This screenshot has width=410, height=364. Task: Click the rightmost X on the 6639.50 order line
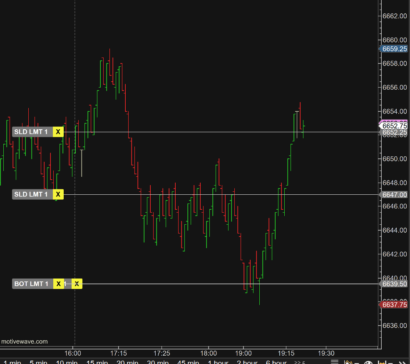click(x=77, y=284)
